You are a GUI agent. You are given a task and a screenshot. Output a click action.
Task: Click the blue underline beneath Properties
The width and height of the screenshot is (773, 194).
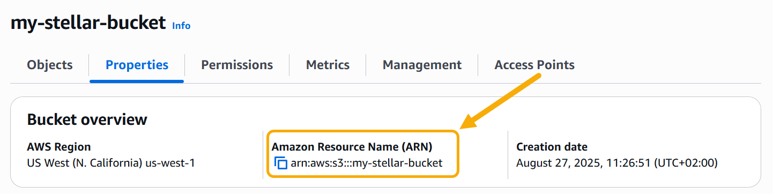(x=137, y=81)
